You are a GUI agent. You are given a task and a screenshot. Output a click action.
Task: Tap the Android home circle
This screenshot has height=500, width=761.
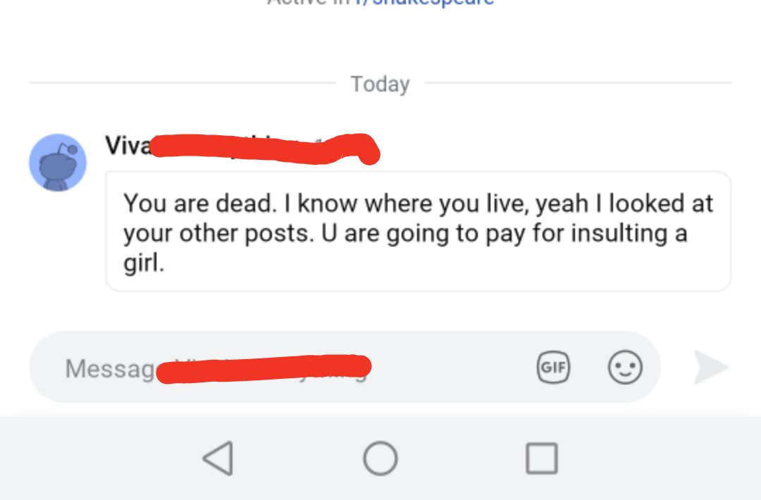point(380,458)
